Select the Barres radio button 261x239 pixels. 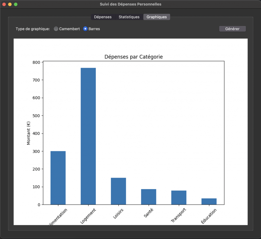pos(85,29)
